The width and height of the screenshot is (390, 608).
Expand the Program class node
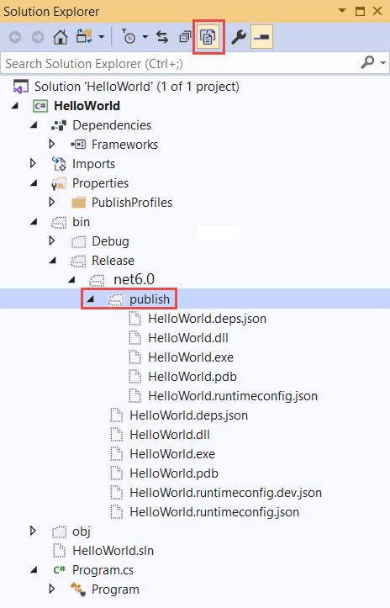click(x=52, y=589)
